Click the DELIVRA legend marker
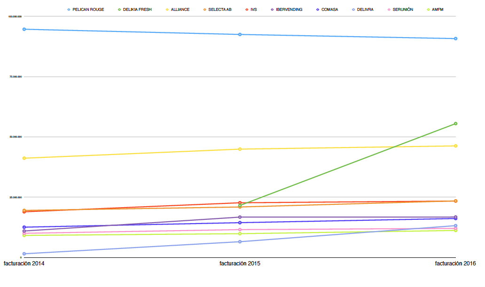 [353, 9]
